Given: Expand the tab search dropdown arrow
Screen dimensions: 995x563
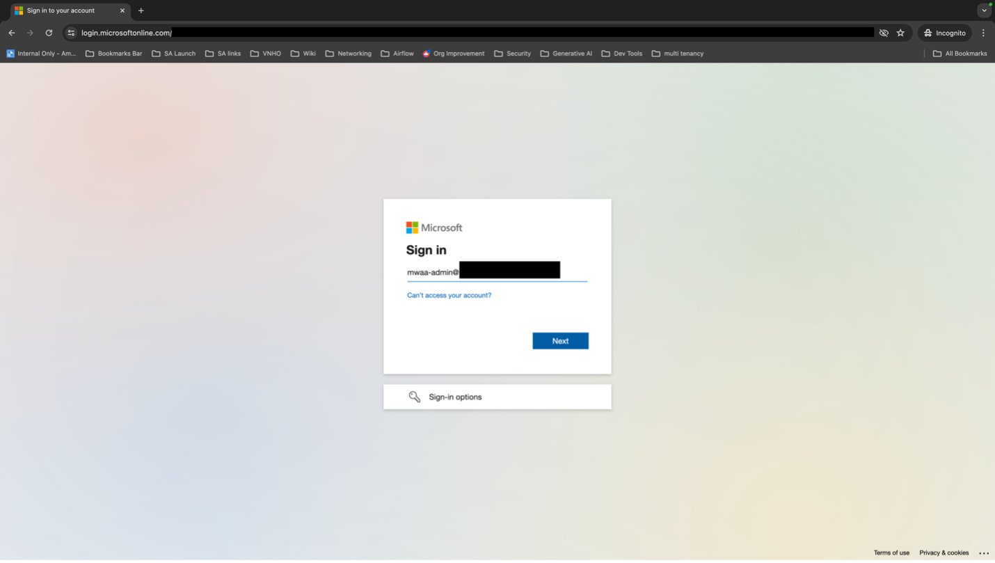Looking at the screenshot, I should (x=984, y=10).
